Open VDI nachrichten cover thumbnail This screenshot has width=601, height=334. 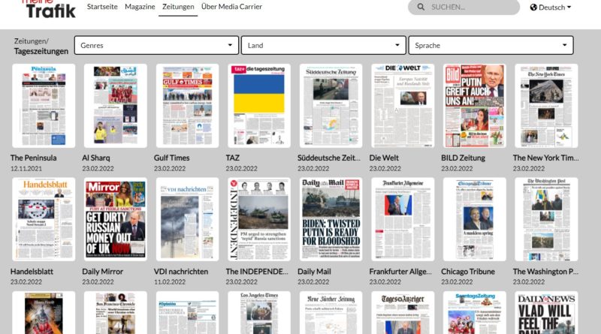(187, 219)
